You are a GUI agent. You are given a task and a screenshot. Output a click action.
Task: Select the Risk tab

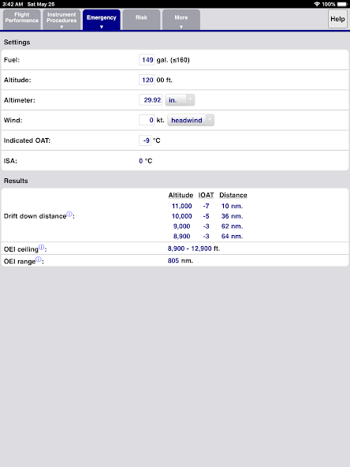click(141, 20)
